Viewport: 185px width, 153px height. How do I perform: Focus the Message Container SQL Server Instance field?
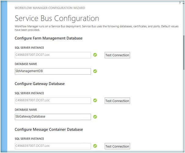click(53, 146)
